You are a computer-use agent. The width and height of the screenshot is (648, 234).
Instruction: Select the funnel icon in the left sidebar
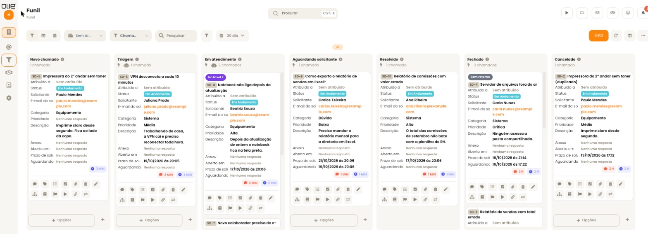tap(9, 60)
